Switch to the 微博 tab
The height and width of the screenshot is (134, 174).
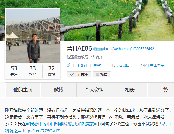pyautogui.click(x=59, y=90)
